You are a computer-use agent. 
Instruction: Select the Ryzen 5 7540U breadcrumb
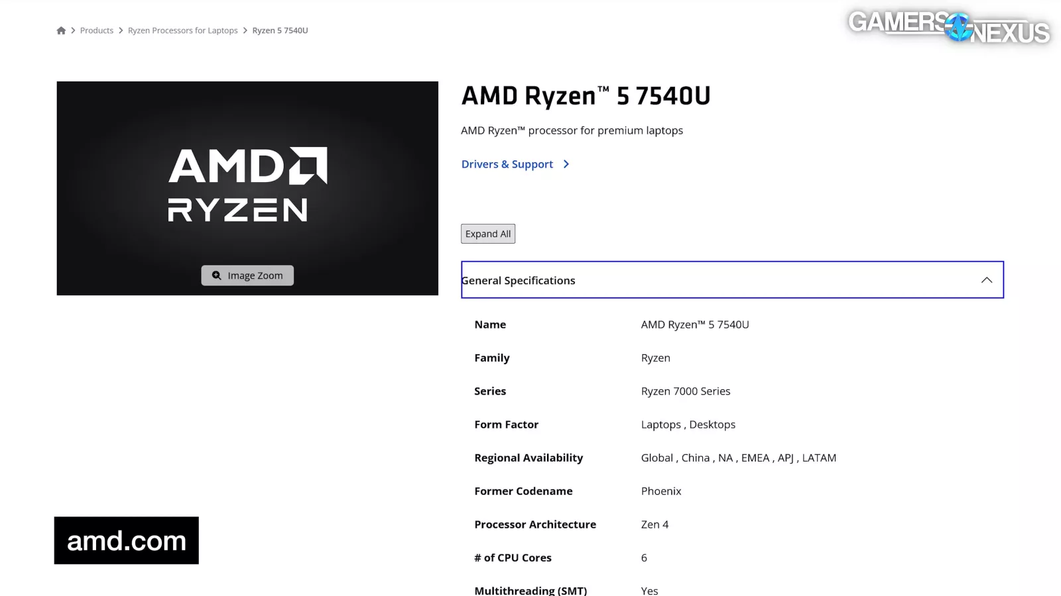[280, 30]
